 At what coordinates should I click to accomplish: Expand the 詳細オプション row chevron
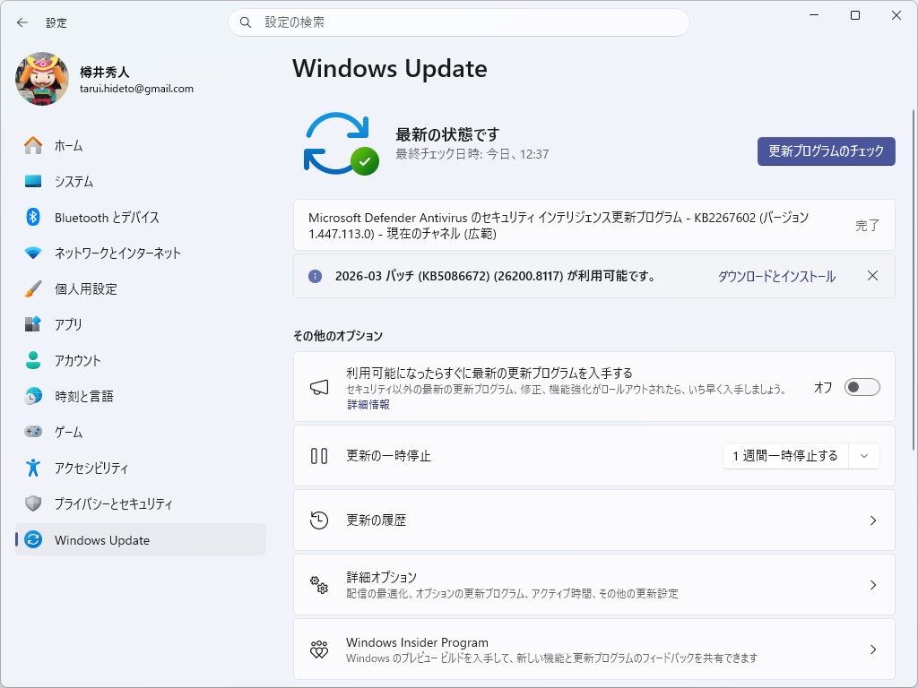pos(872,585)
